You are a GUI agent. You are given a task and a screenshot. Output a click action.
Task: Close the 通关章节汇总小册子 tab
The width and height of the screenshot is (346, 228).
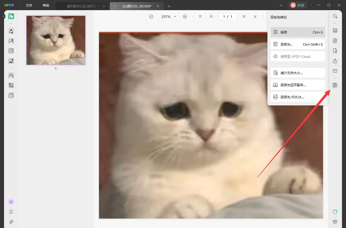point(104,6)
